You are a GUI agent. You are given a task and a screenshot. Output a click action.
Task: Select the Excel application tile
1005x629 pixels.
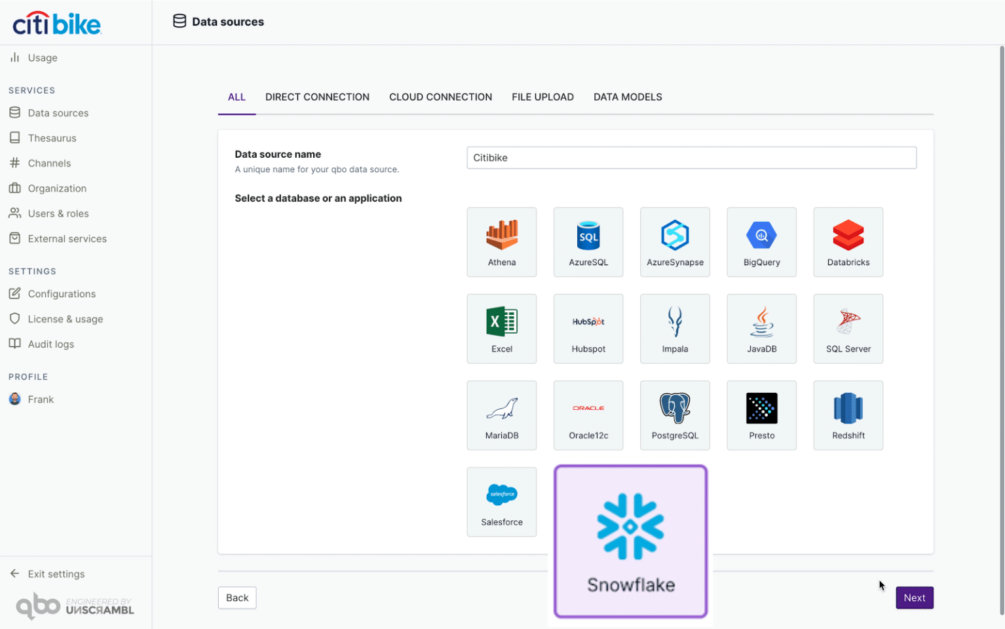tap(501, 329)
